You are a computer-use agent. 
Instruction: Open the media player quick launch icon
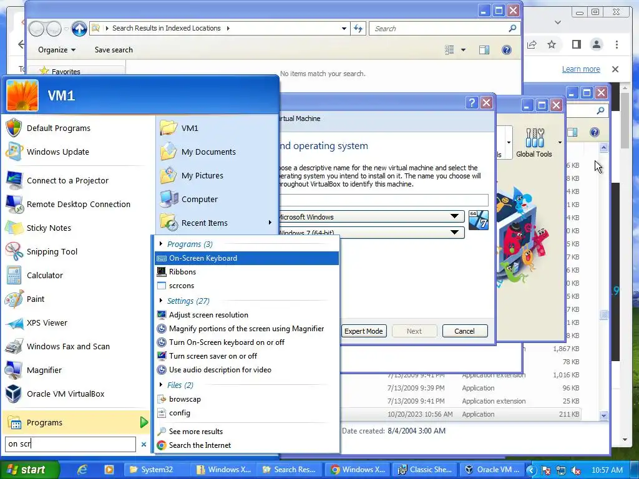point(109,470)
